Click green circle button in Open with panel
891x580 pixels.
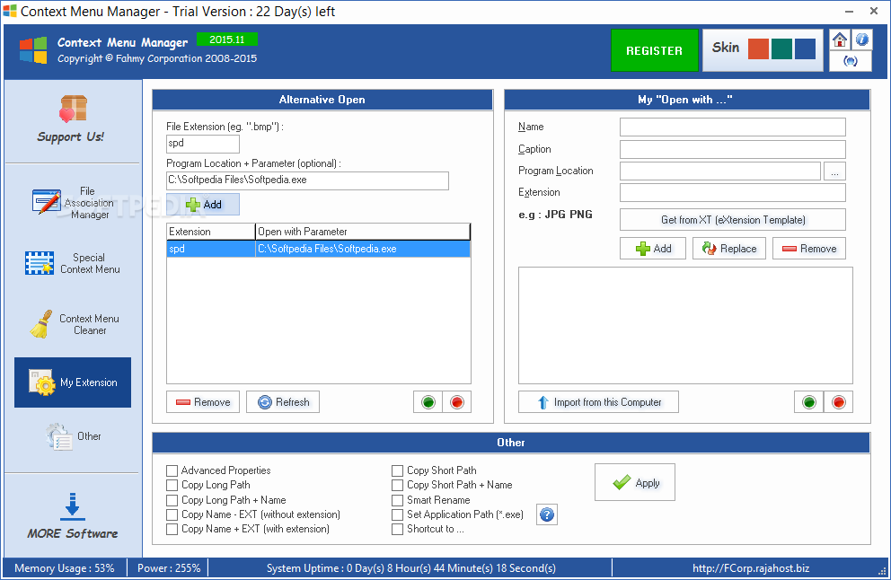[808, 402]
